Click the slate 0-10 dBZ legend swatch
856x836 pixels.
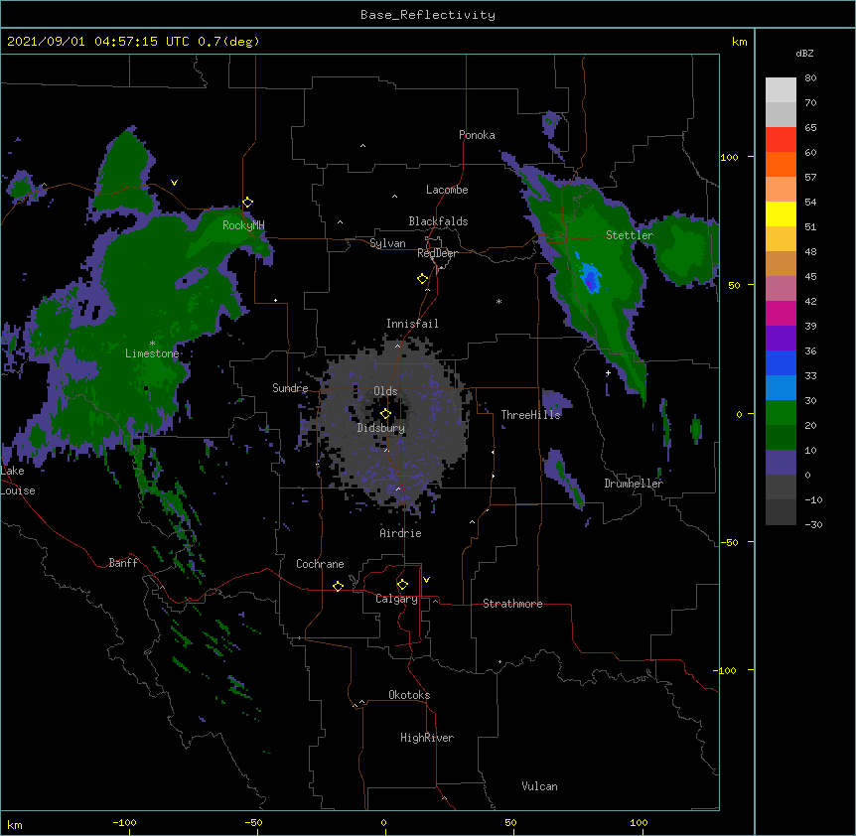point(781,463)
